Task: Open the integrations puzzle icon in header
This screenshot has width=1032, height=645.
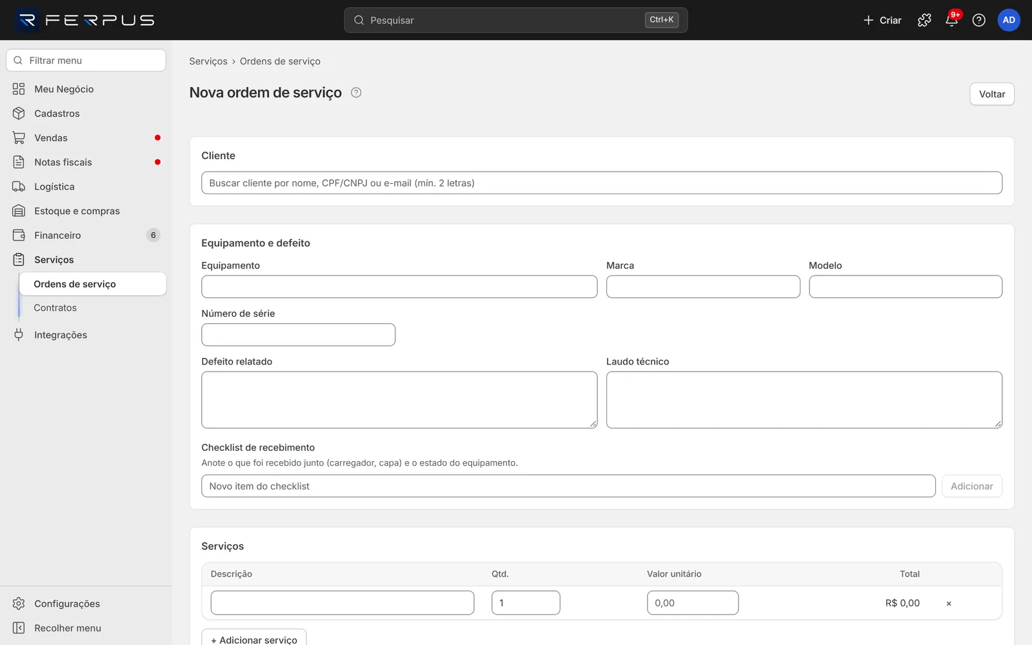Action: [924, 20]
